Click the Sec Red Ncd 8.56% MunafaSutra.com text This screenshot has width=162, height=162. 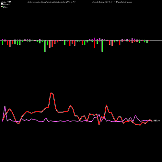click(x=112, y=2)
